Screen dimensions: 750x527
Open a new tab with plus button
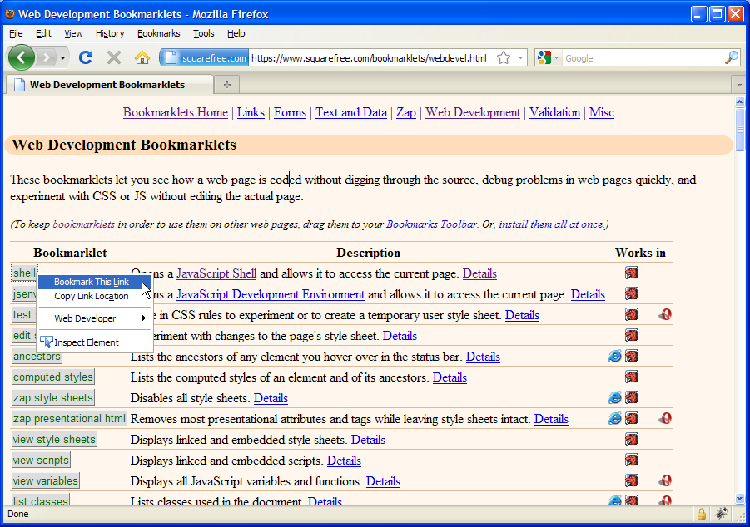tap(226, 85)
